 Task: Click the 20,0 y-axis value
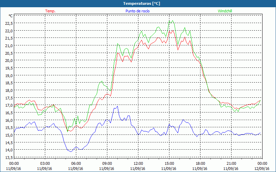pyautogui.click(x=9, y=61)
